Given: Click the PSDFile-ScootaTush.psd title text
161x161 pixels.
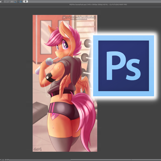Looking at the screenshot, I should [x=78, y=4].
